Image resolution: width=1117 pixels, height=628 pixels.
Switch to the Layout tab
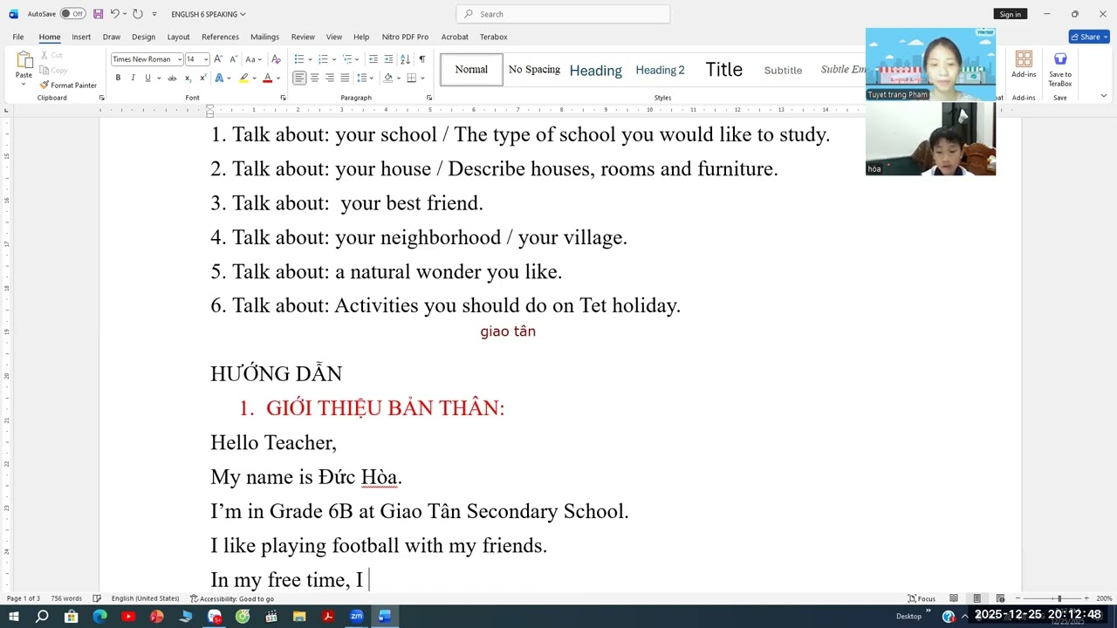click(178, 37)
